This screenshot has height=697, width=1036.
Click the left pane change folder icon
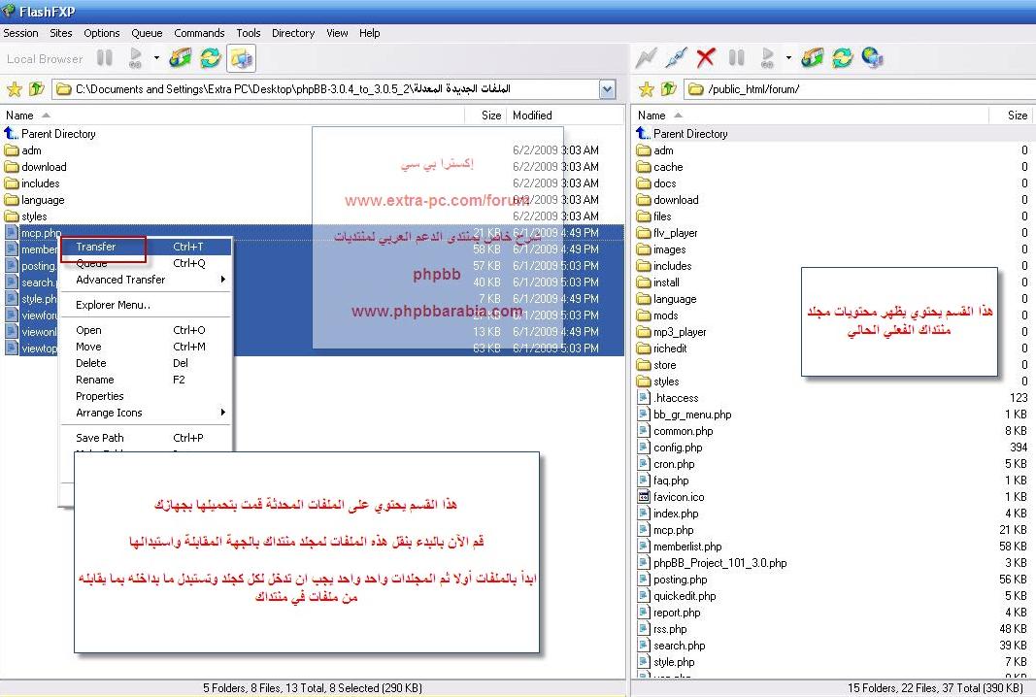tap(181, 58)
